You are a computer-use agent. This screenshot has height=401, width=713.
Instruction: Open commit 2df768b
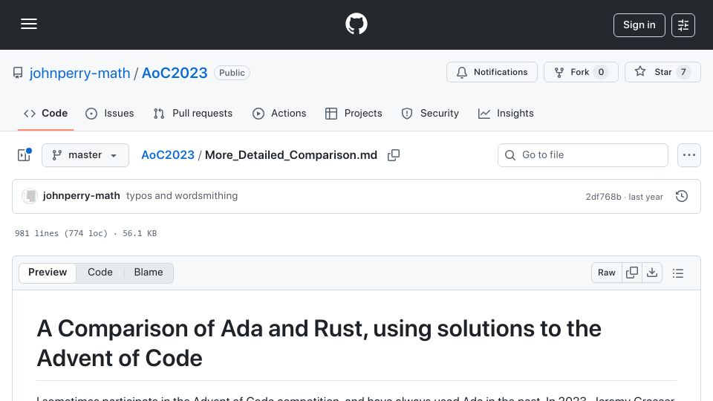coord(603,197)
